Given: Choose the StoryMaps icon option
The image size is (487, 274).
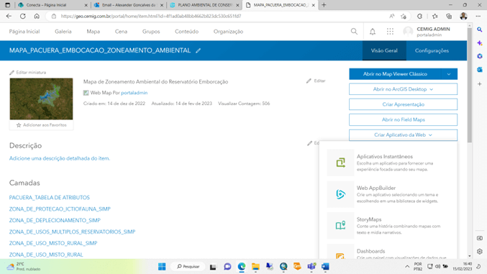Looking at the screenshot, I should (340, 226).
